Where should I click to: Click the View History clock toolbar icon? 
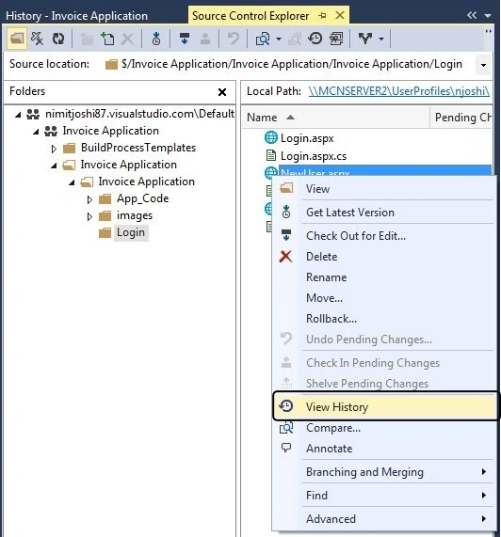(315, 39)
